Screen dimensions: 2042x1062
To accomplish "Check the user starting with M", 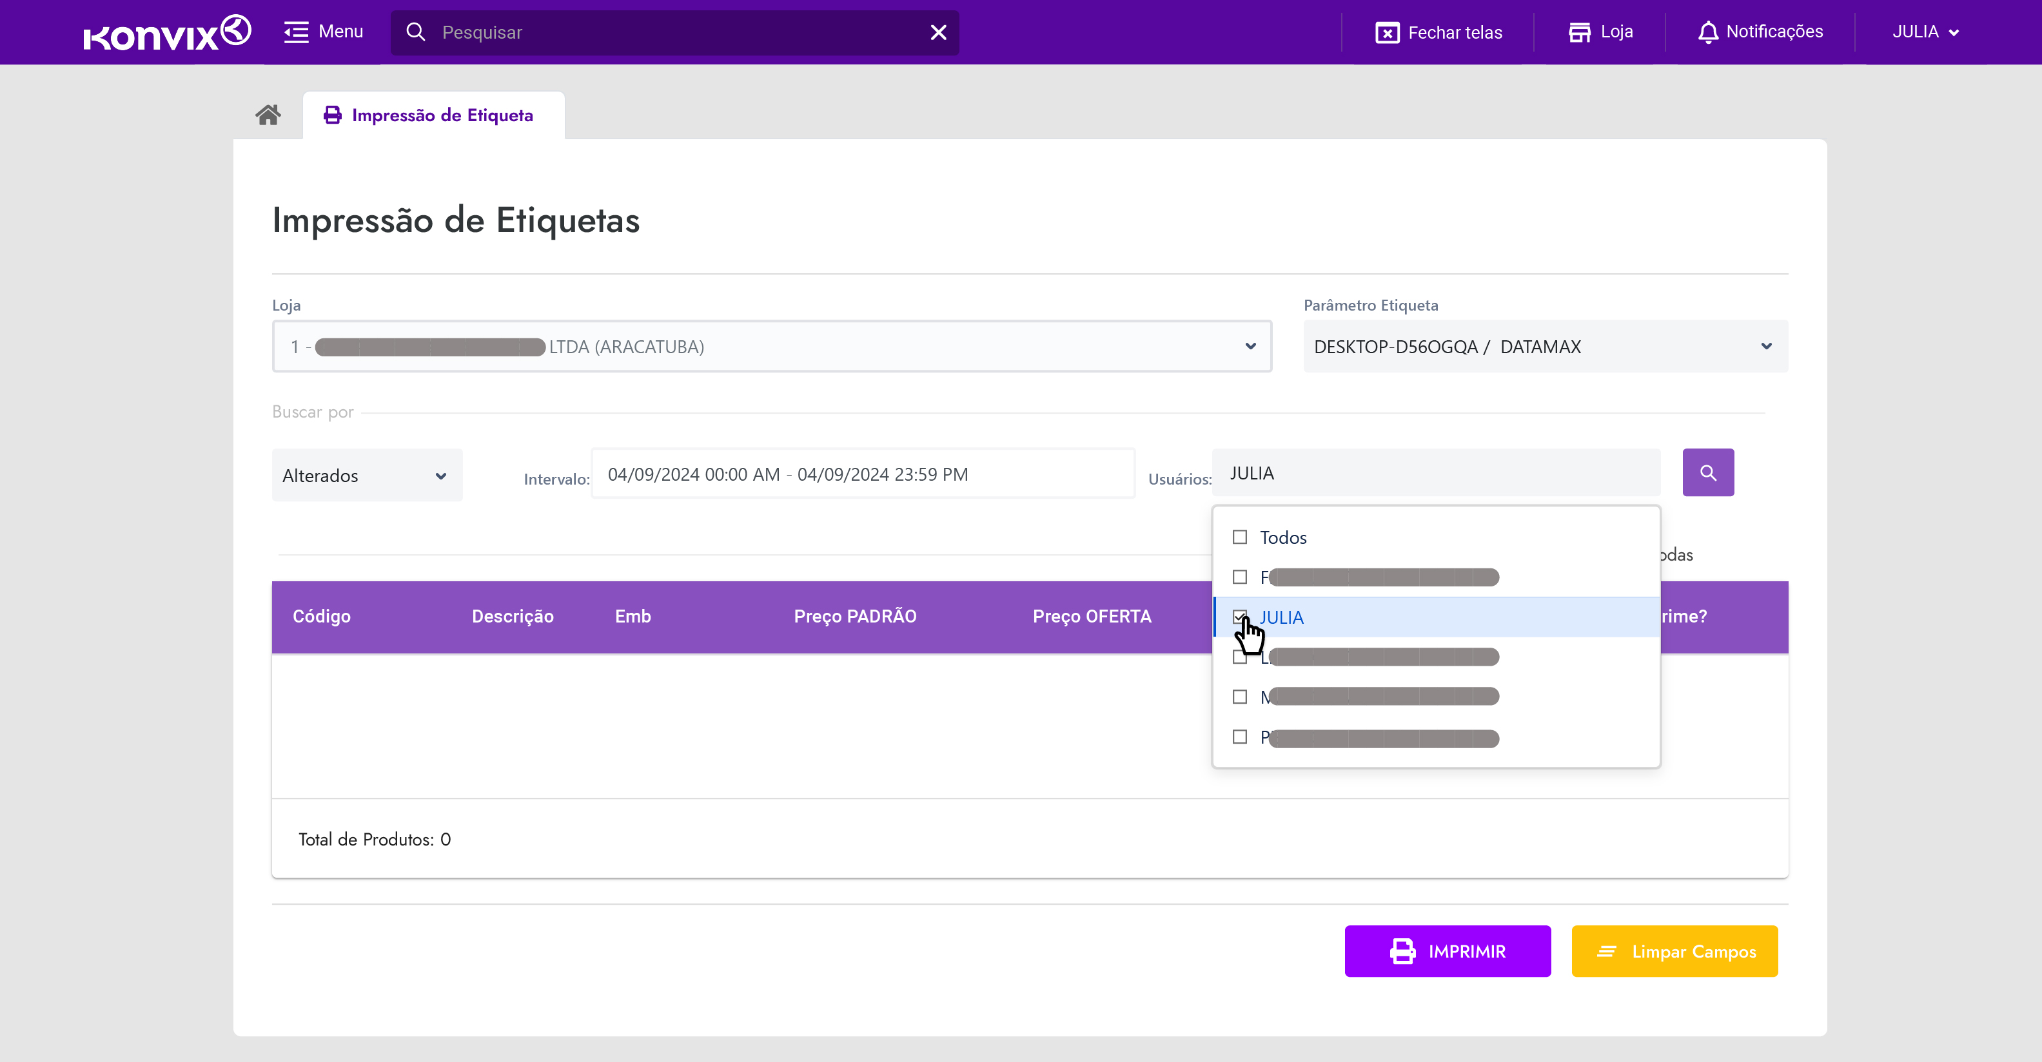I will pos(1240,697).
